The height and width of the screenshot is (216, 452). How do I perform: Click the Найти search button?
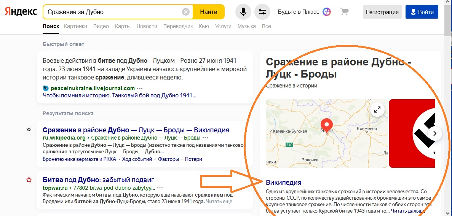click(x=209, y=12)
